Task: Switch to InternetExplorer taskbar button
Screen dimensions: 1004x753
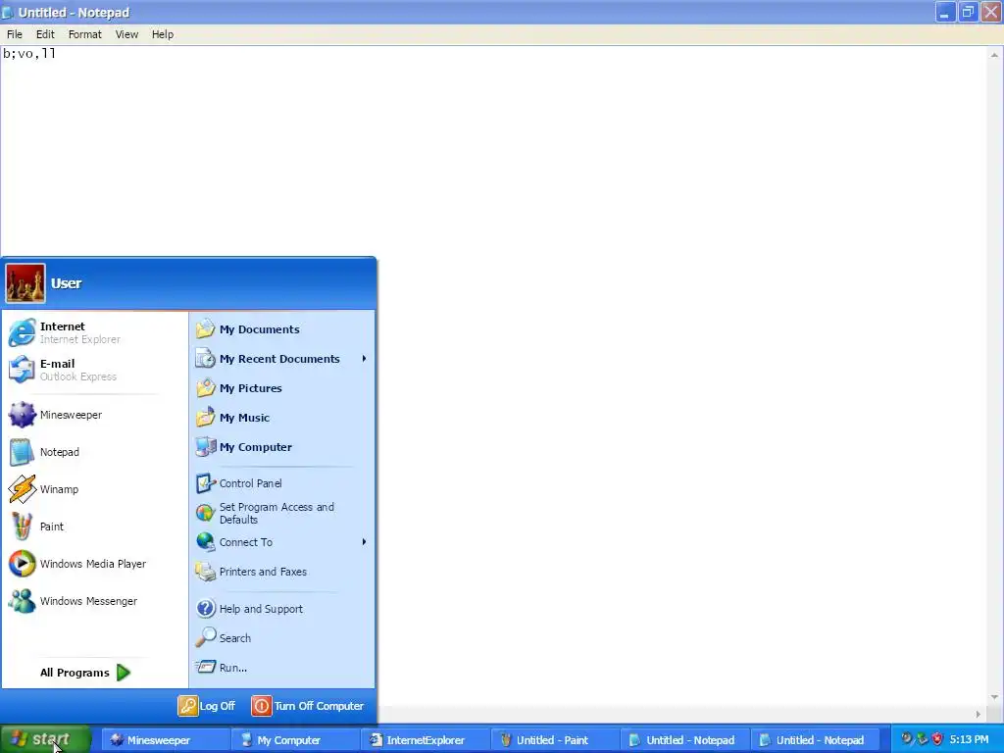Action: click(x=424, y=740)
